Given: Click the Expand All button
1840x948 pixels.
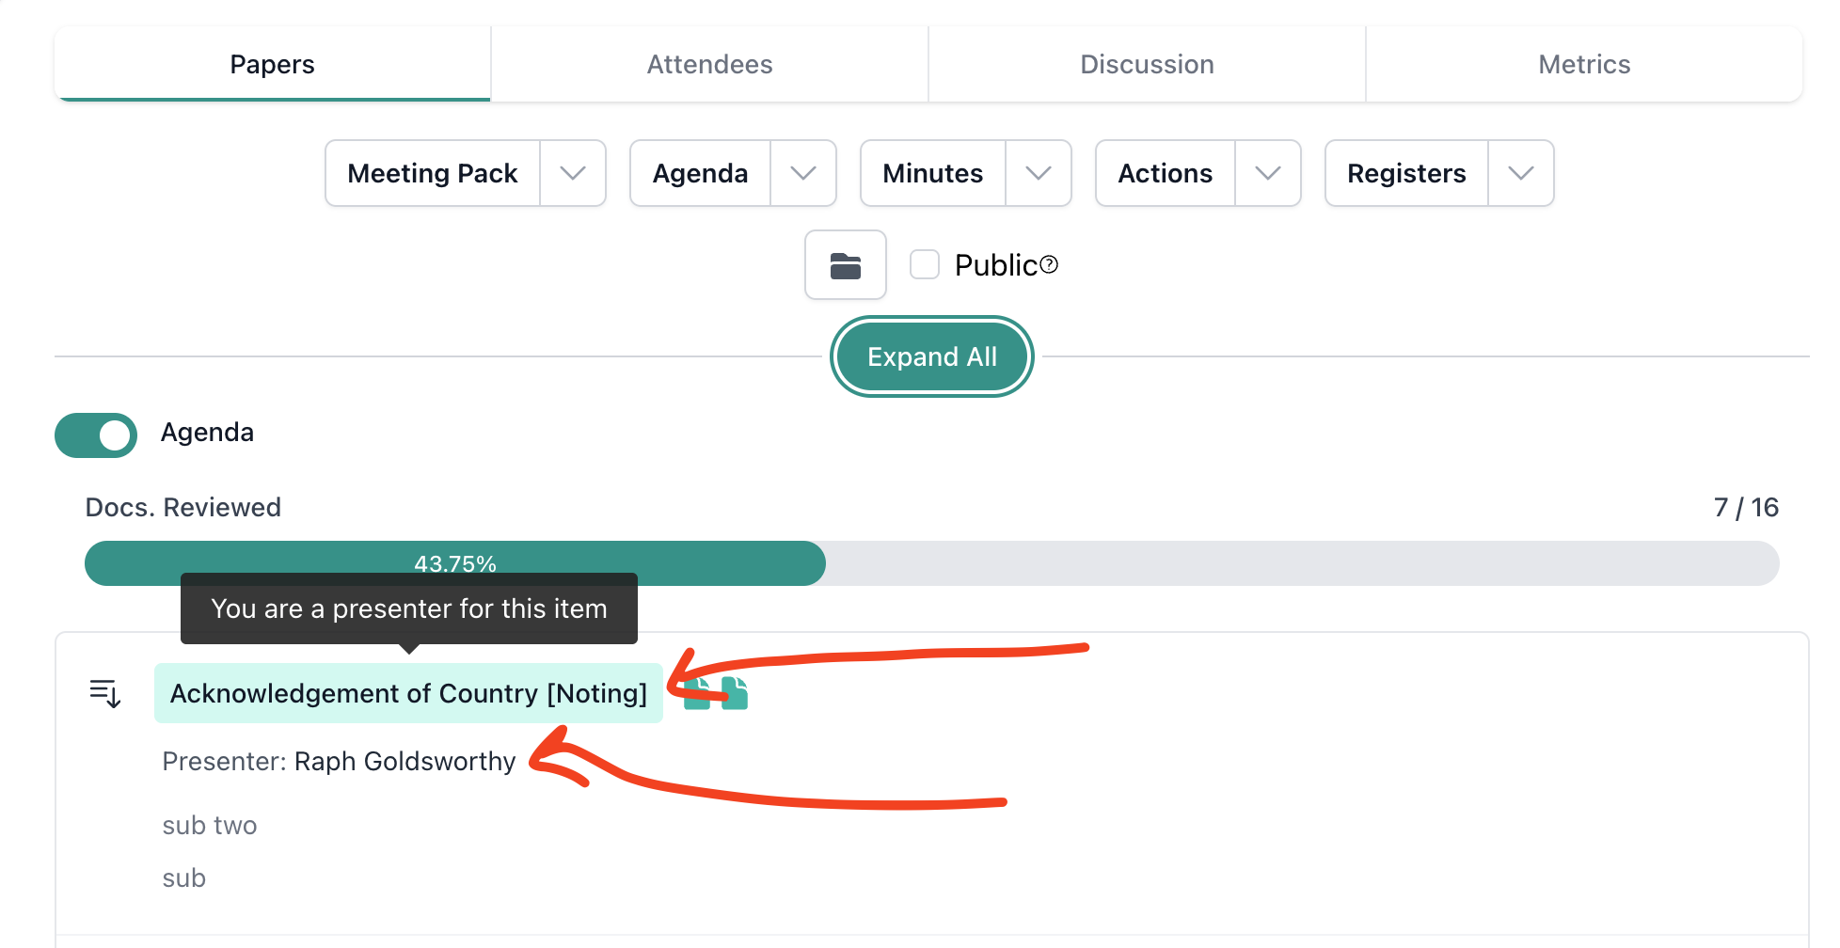Looking at the screenshot, I should point(931,356).
